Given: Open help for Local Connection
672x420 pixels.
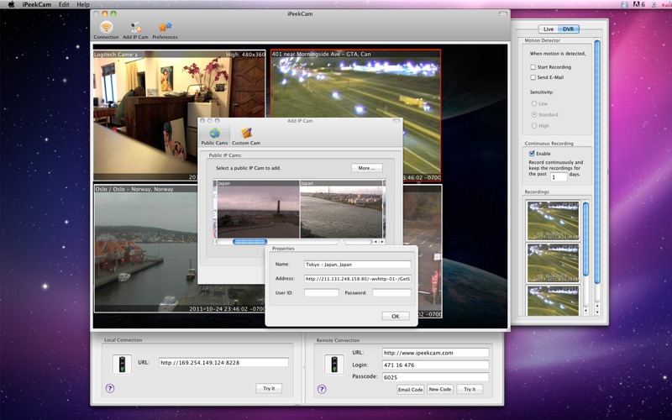Looking at the screenshot, I should coord(110,389).
